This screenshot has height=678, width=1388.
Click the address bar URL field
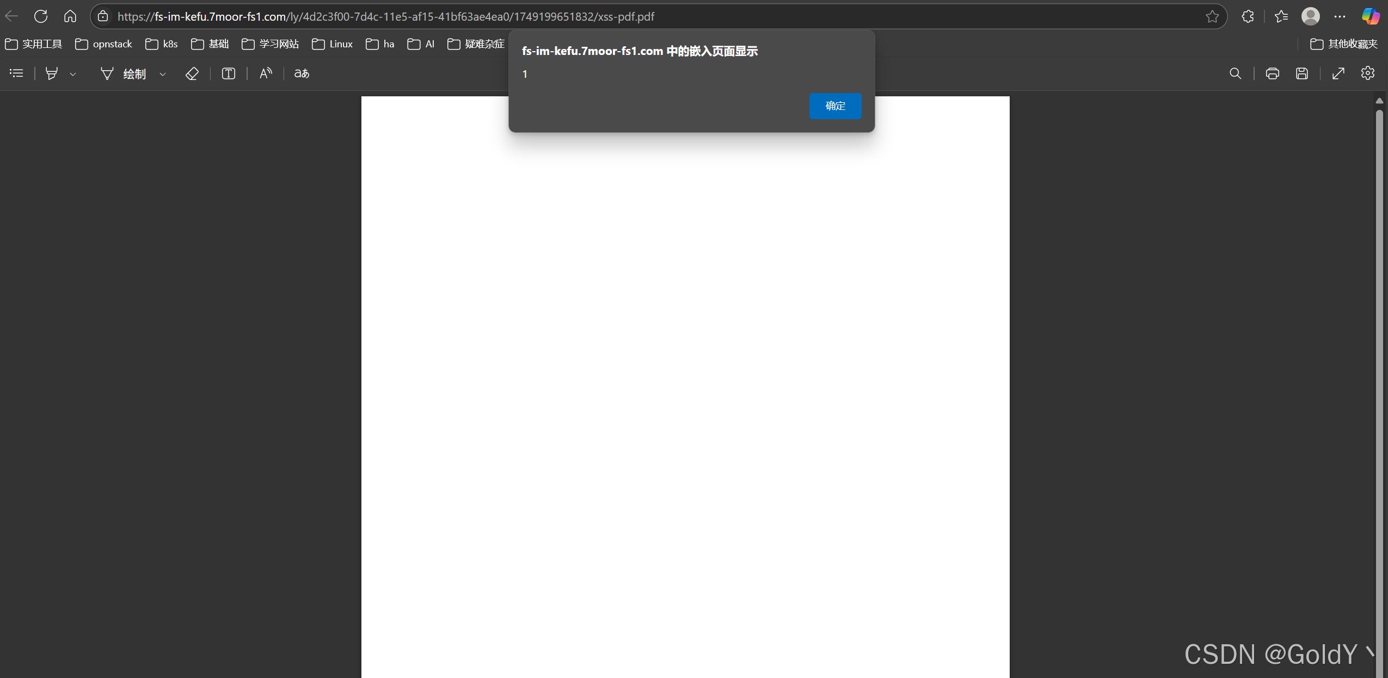(x=544, y=16)
